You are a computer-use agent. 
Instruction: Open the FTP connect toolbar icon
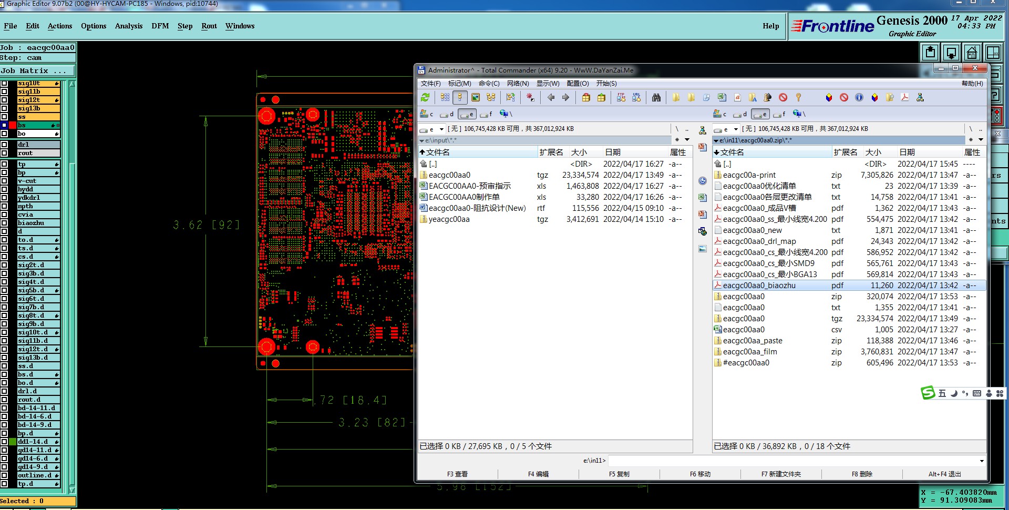[621, 97]
